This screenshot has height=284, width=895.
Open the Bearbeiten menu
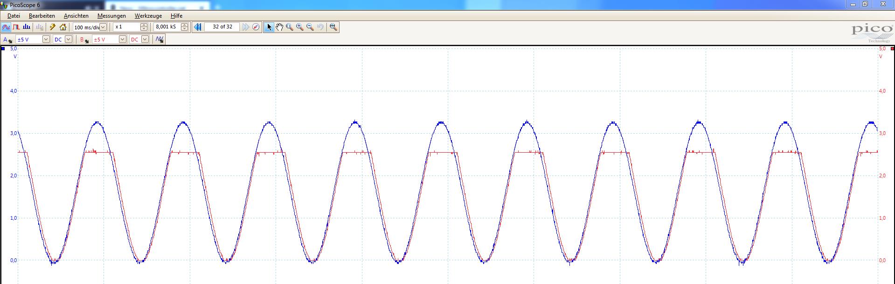pos(42,16)
